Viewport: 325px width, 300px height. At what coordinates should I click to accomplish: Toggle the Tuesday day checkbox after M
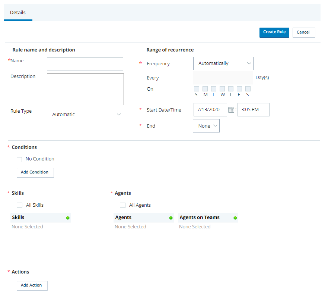coord(214,89)
